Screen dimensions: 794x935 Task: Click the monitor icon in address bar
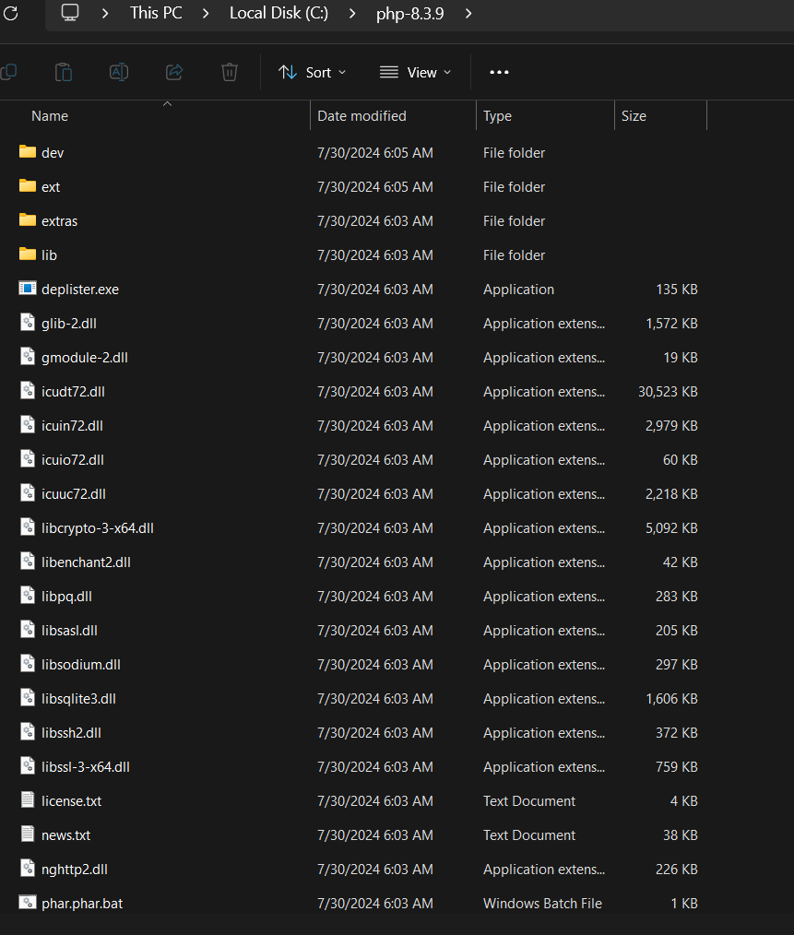70,14
